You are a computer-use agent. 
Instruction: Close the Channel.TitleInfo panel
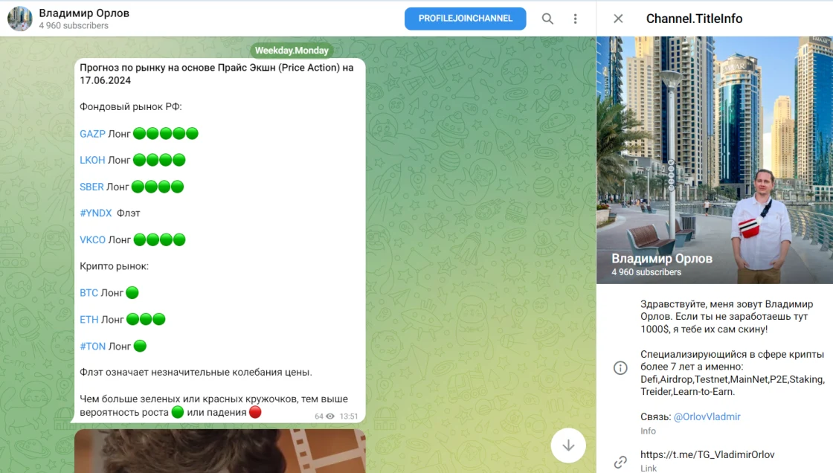[618, 19]
